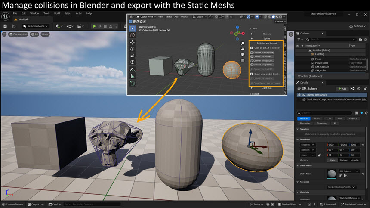Open the Window menu
This screenshot has height=208, width=370.
point(34,13)
